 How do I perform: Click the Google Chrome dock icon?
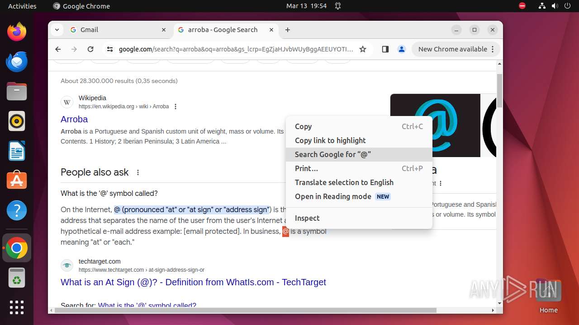(x=17, y=248)
